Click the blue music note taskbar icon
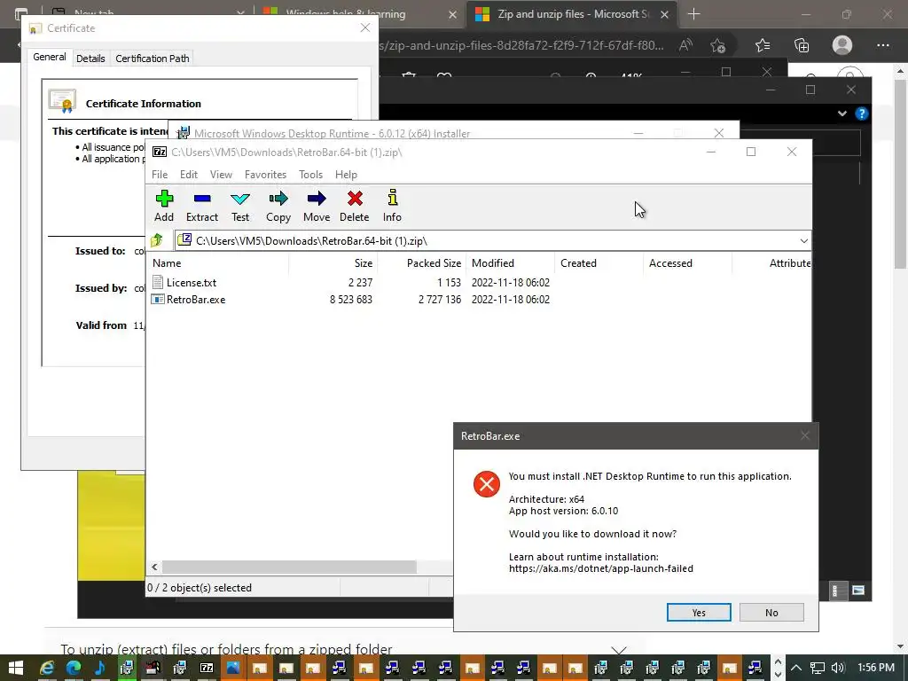This screenshot has width=908, height=681. click(x=99, y=668)
